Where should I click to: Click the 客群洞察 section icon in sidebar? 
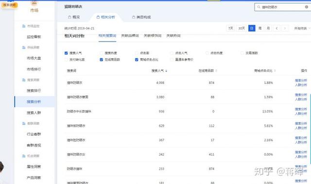(24, 124)
